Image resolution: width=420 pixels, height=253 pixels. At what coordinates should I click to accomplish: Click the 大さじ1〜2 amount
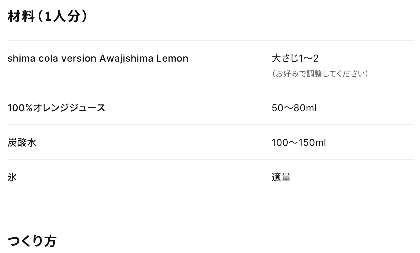click(x=295, y=58)
